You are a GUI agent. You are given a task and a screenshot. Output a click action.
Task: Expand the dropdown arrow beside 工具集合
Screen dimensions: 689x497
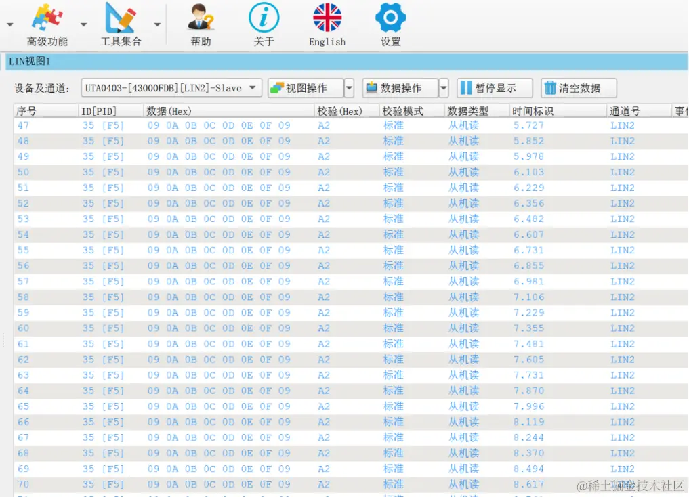(157, 24)
